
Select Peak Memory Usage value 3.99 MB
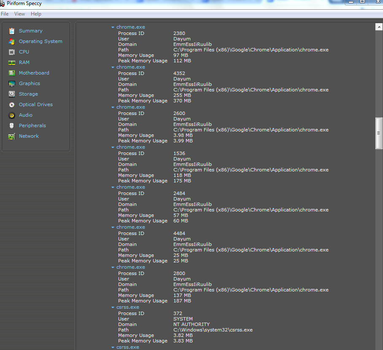pos(183,141)
